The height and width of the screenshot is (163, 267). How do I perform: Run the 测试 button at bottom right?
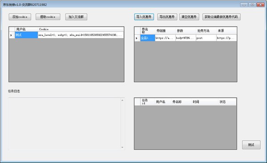(x=251, y=145)
